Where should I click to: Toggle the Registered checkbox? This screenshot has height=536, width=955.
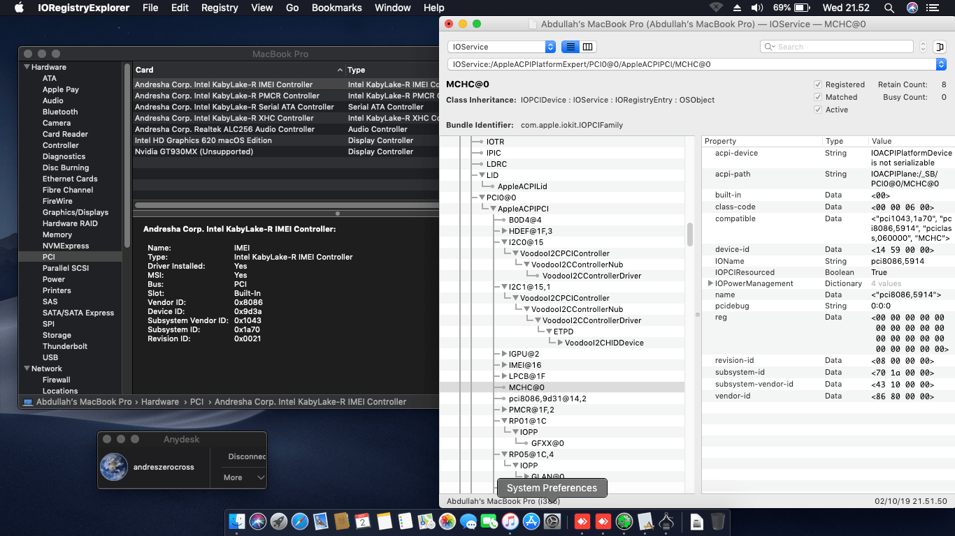coord(817,84)
